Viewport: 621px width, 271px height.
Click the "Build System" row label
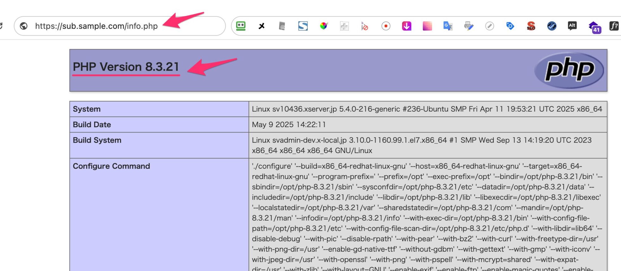(x=97, y=140)
